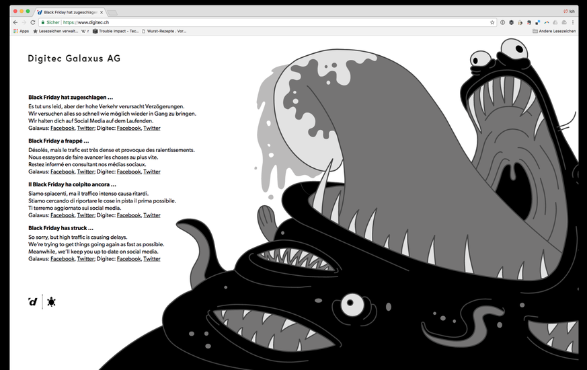
Task: Expand the Andere Lesezeichen bookmarks folder
Action: (x=554, y=31)
